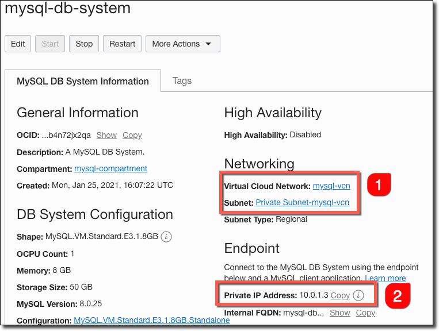Click the Private IP Address info icon

click(x=358, y=295)
